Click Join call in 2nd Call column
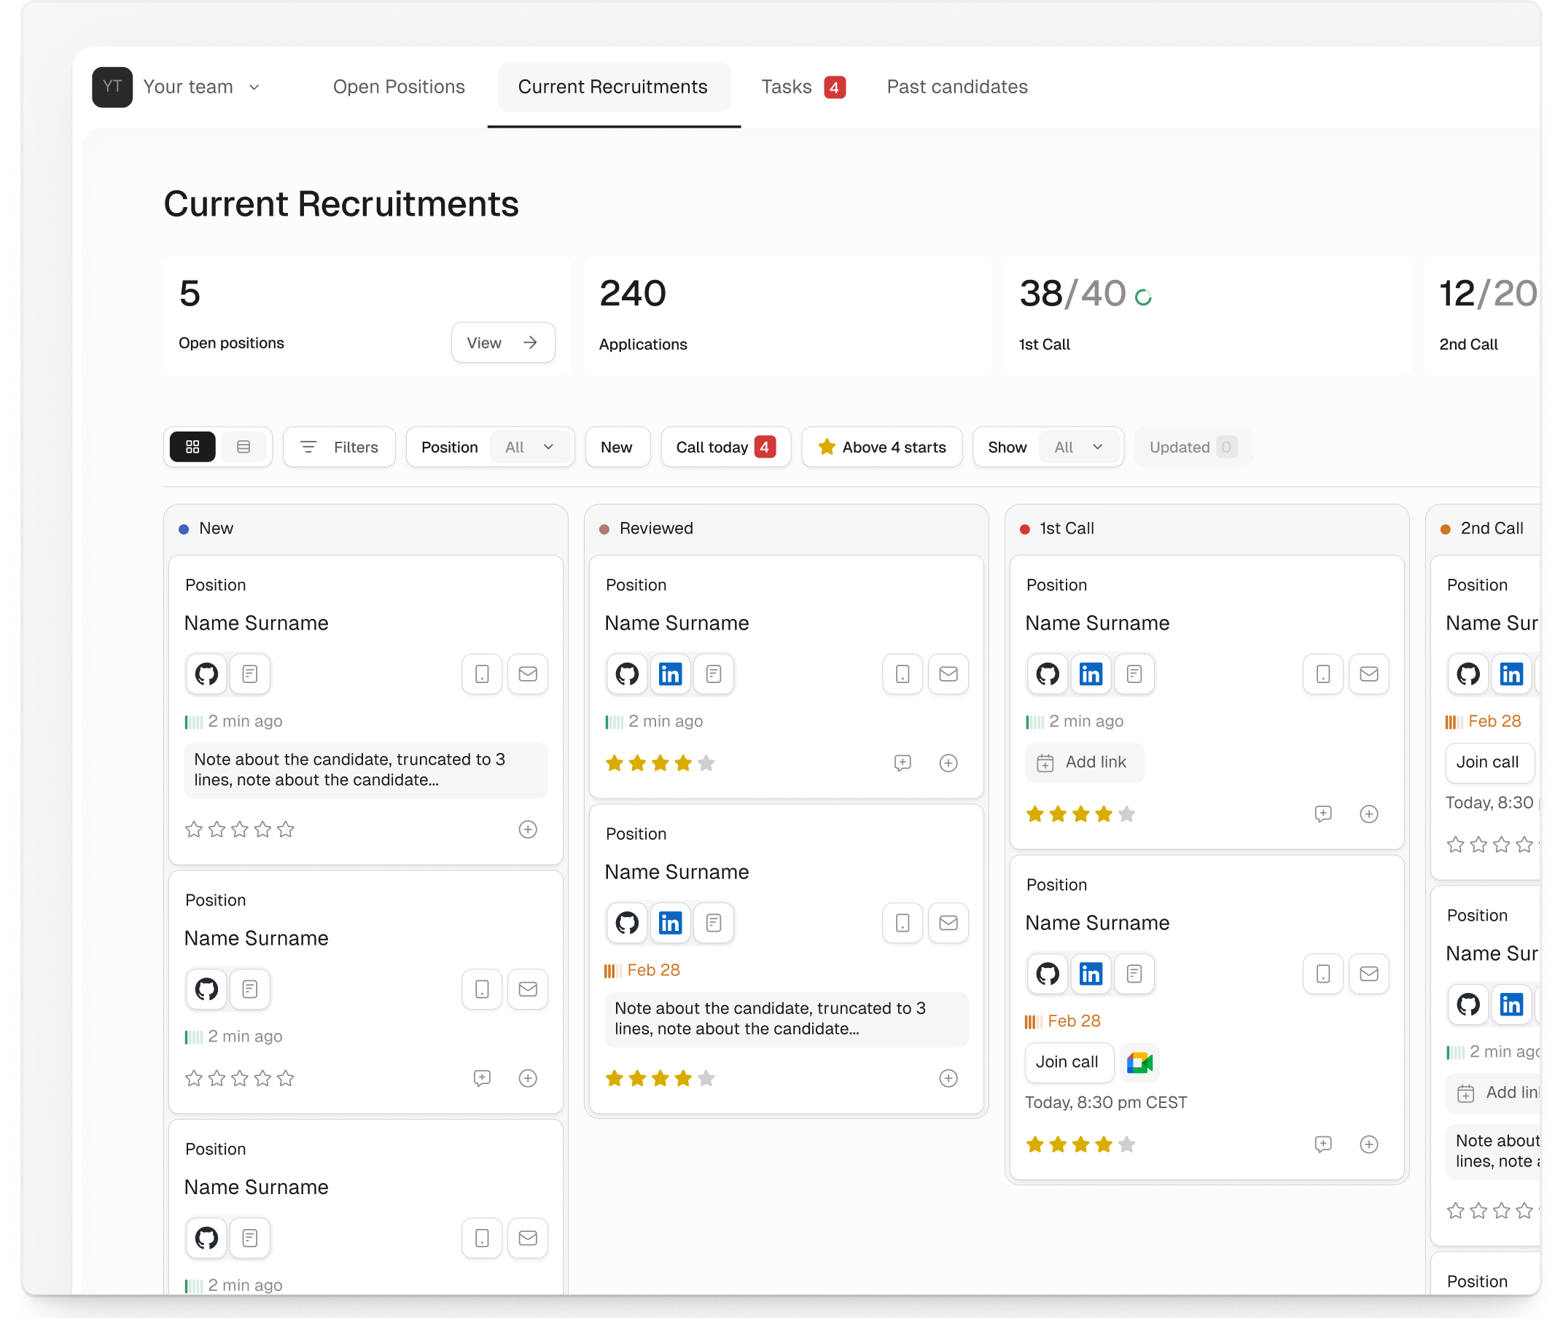 tap(1490, 763)
